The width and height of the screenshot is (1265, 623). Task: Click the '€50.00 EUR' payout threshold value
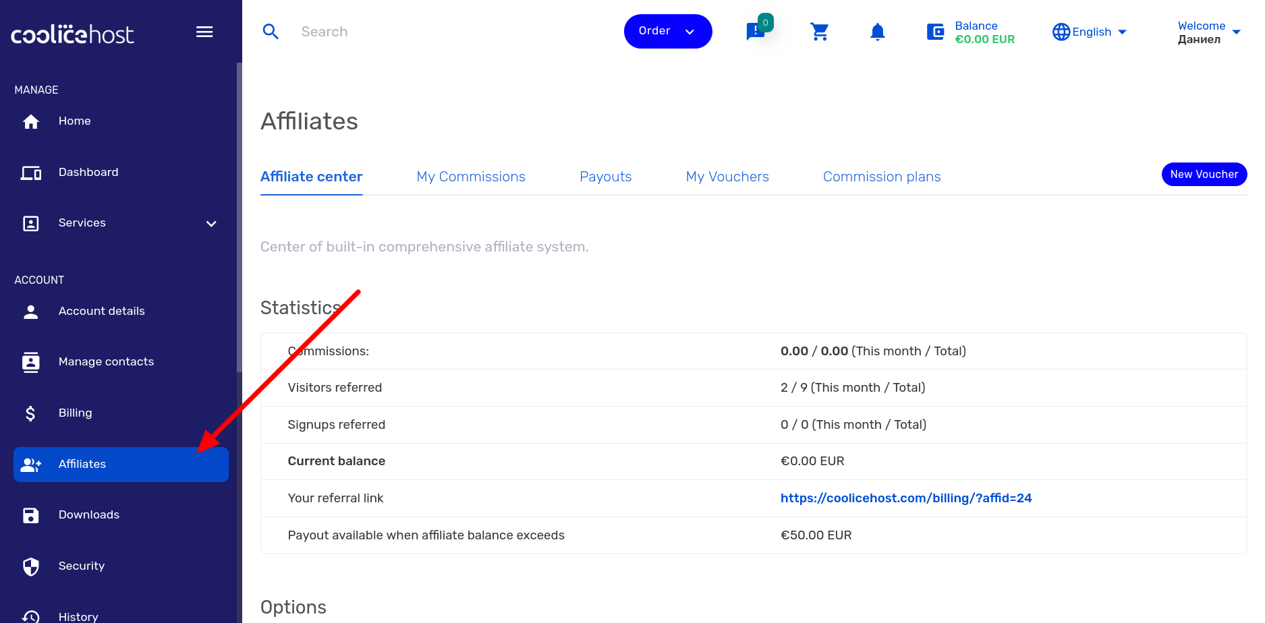pos(816,535)
